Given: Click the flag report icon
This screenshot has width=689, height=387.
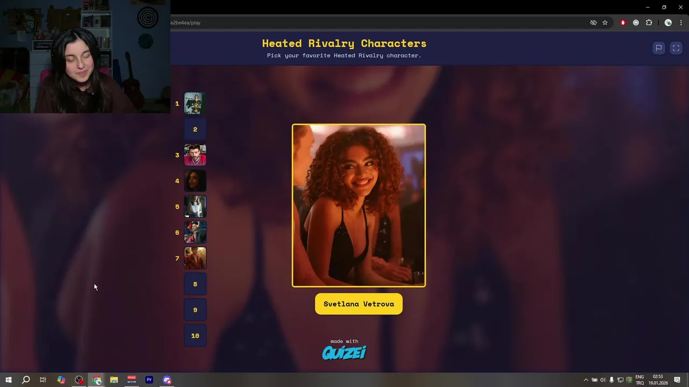Looking at the screenshot, I should pos(658,48).
